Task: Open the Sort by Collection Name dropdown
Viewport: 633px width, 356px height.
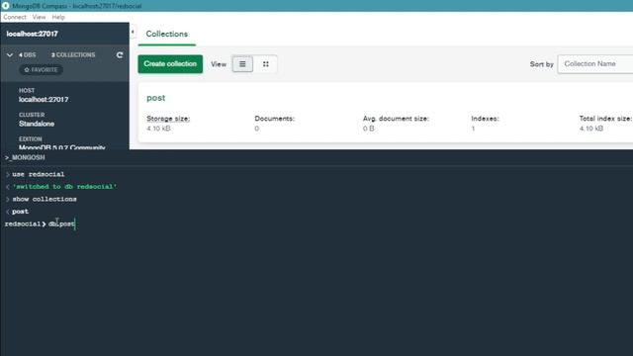Action: 595,63
